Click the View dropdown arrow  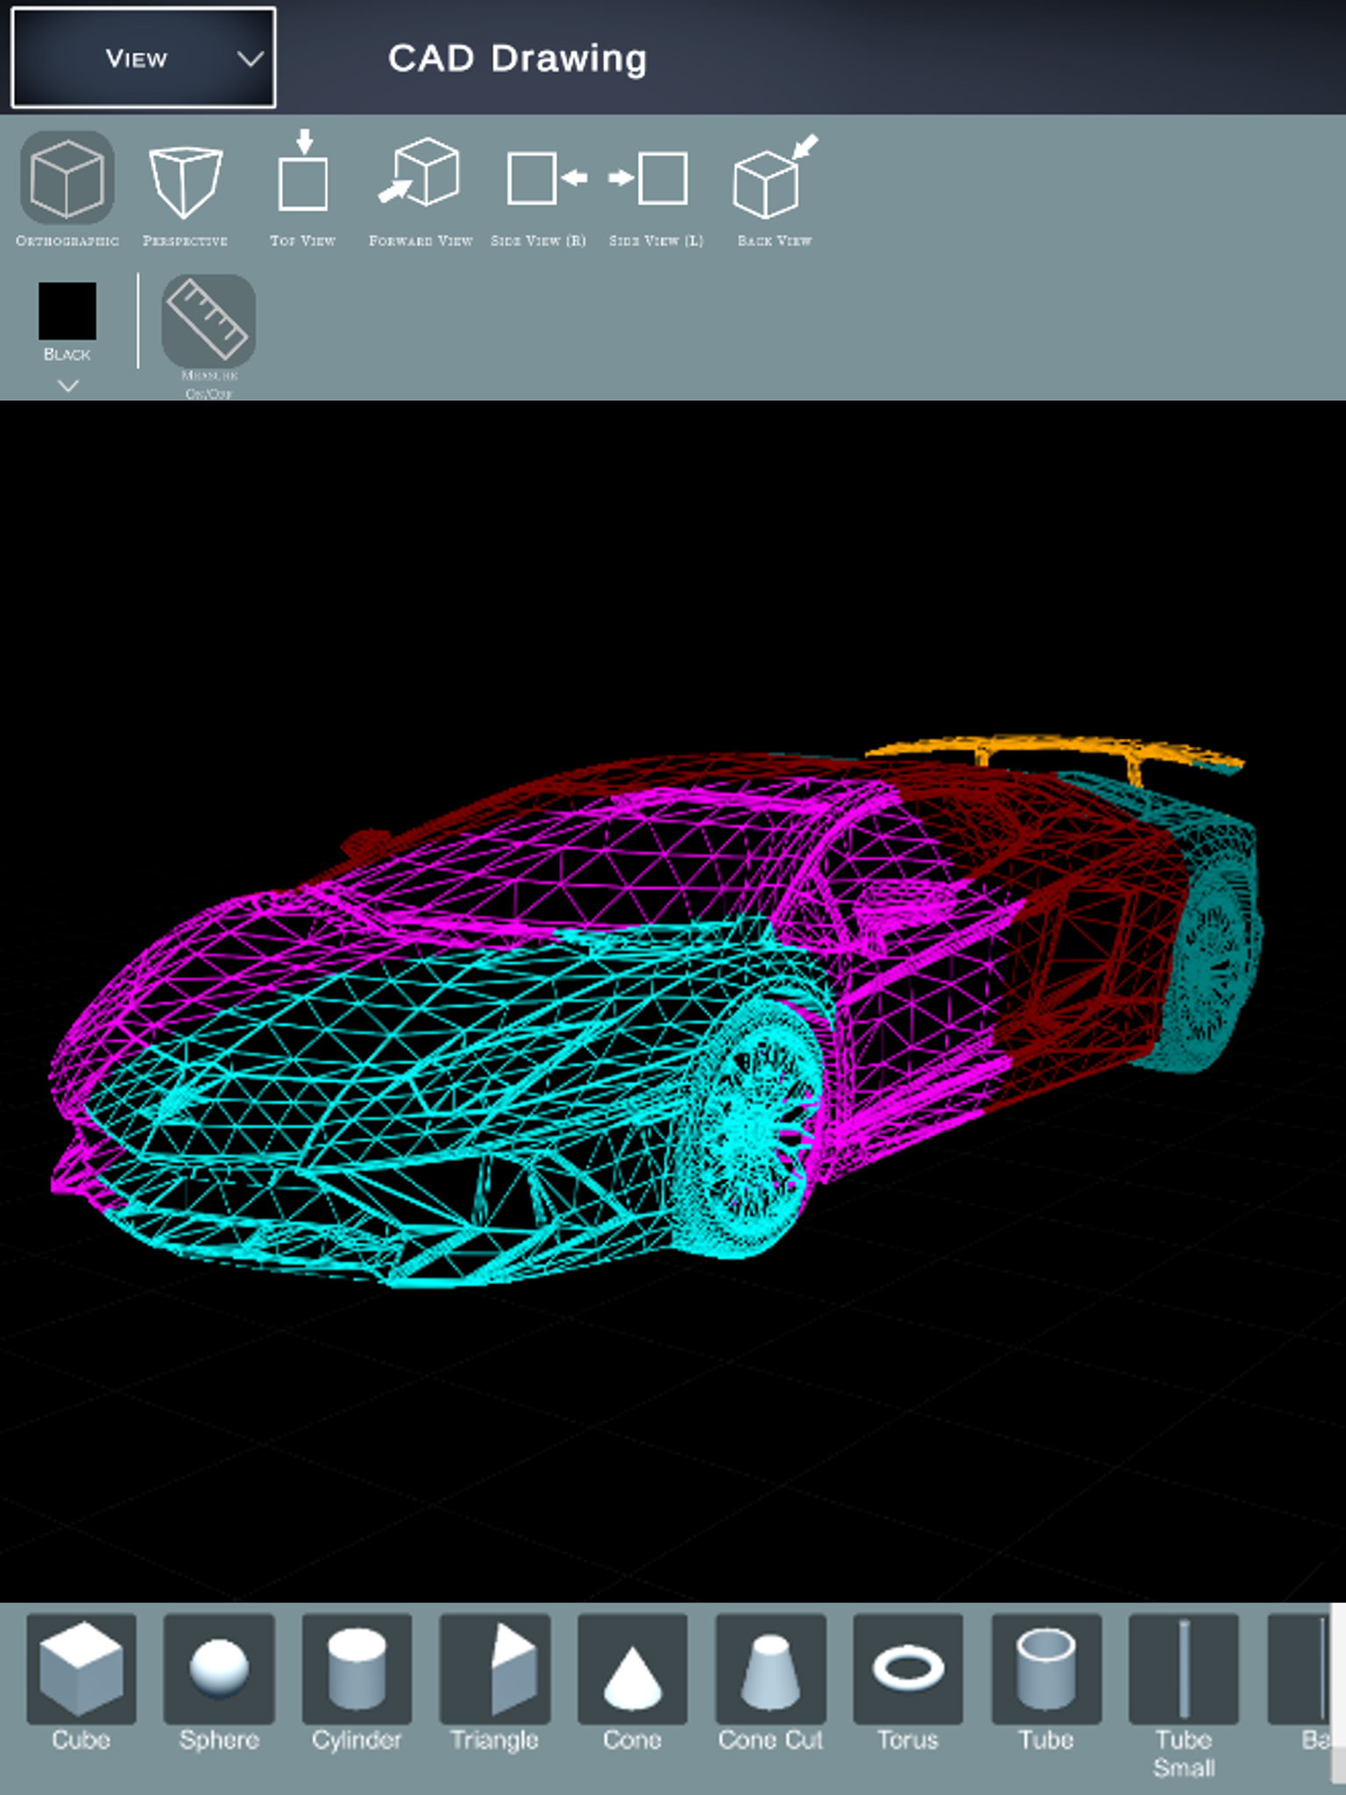pyautogui.click(x=251, y=59)
